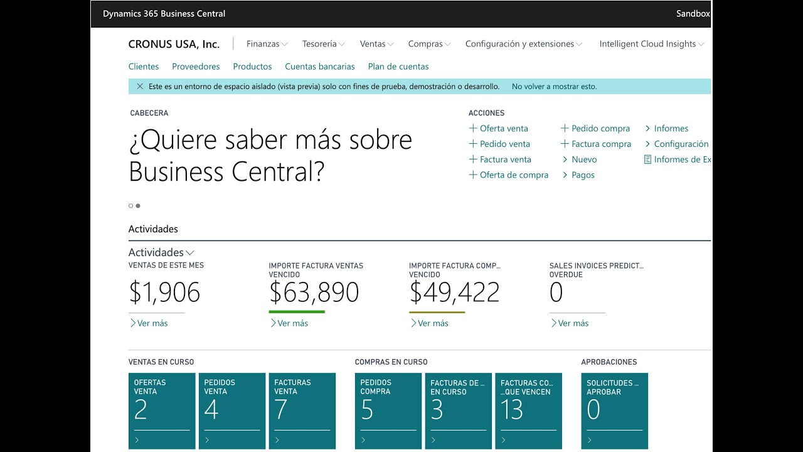Select the second headline carousel dot
This screenshot has height=452, width=803.
[138, 206]
